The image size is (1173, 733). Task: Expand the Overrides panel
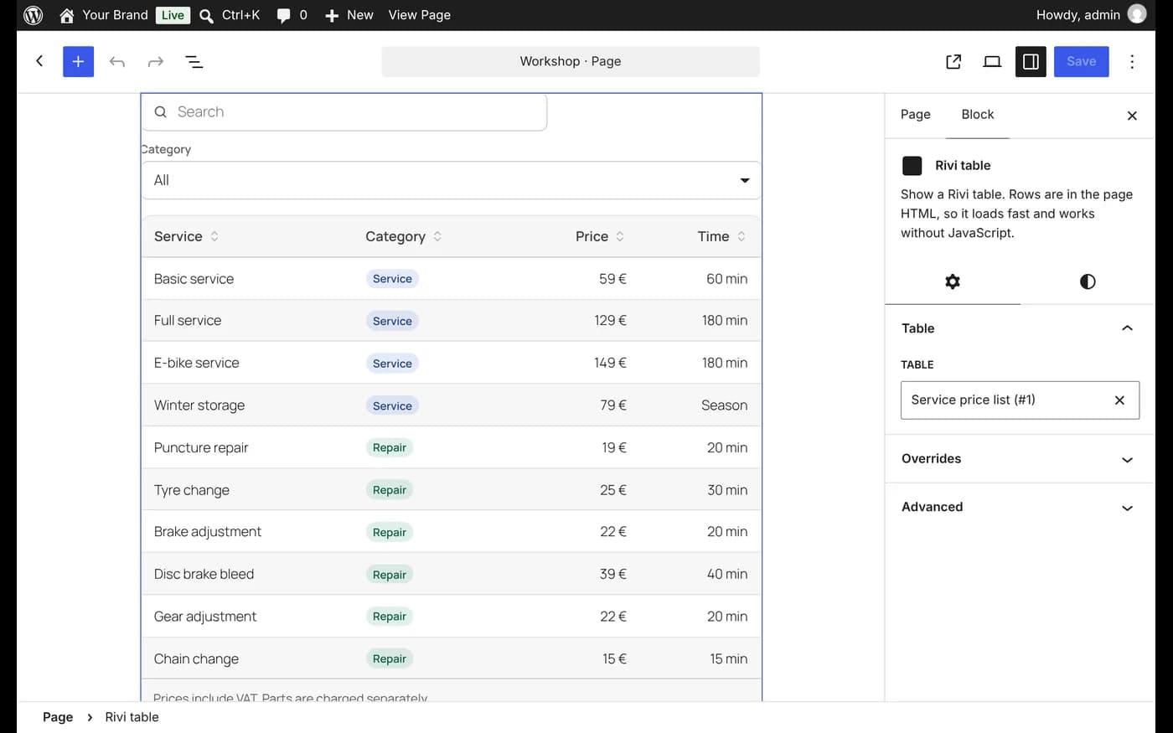1020,459
